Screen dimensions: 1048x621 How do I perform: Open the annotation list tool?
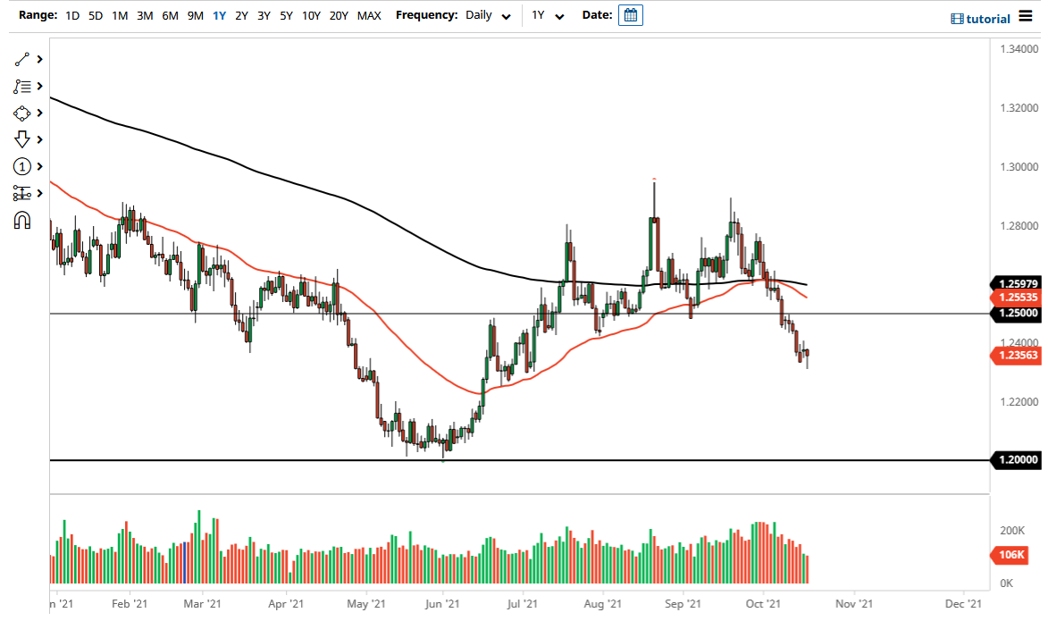pyautogui.click(x=24, y=86)
